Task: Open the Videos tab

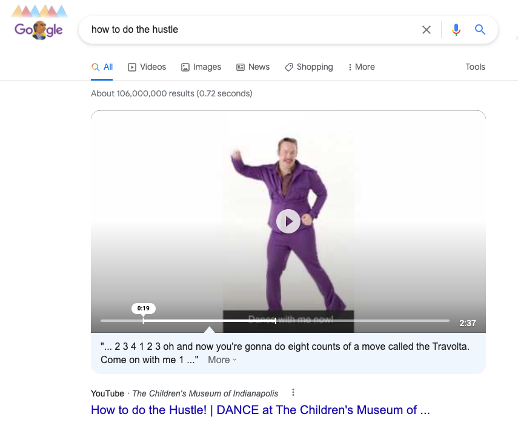Action: click(147, 67)
